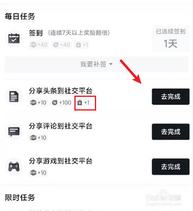Tap 去完成 for 分享游戏到社交平台
Image resolution: width=193 pixels, height=211 pixels.
click(x=170, y=167)
